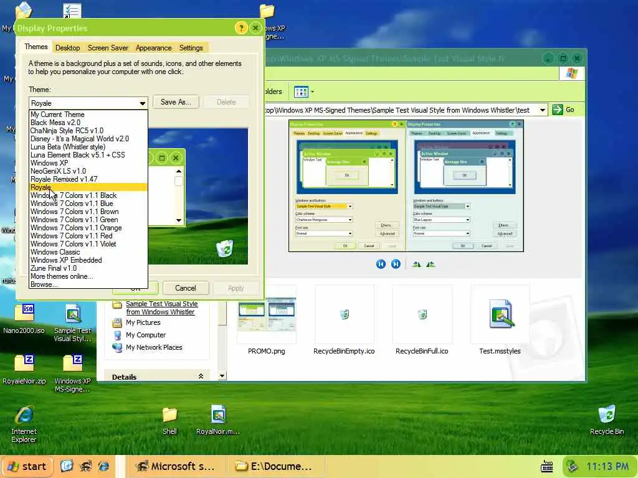Choose Windows 7 Colors v1.1 Orange
This screenshot has width=638, height=478.
[x=88, y=228]
